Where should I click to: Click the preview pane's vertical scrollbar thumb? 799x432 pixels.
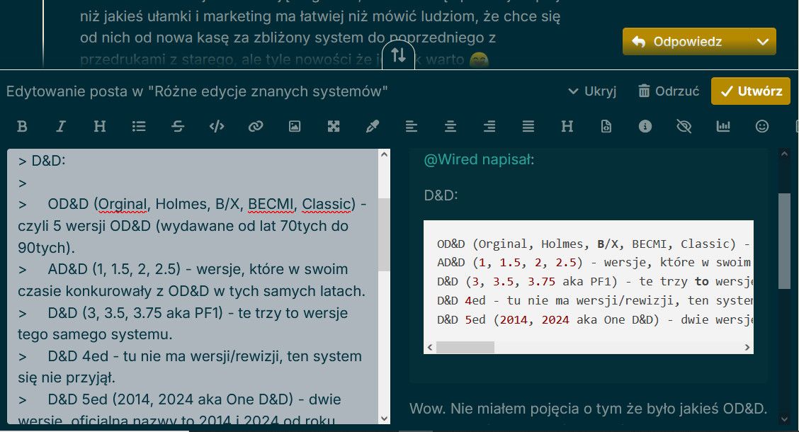click(785, 241)
